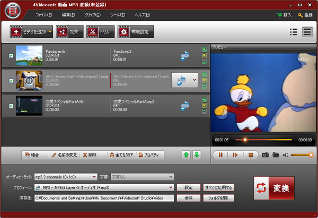Switch to compact list view icon
The height and width of the screenshot is (218, 318).
coord(294,32)
